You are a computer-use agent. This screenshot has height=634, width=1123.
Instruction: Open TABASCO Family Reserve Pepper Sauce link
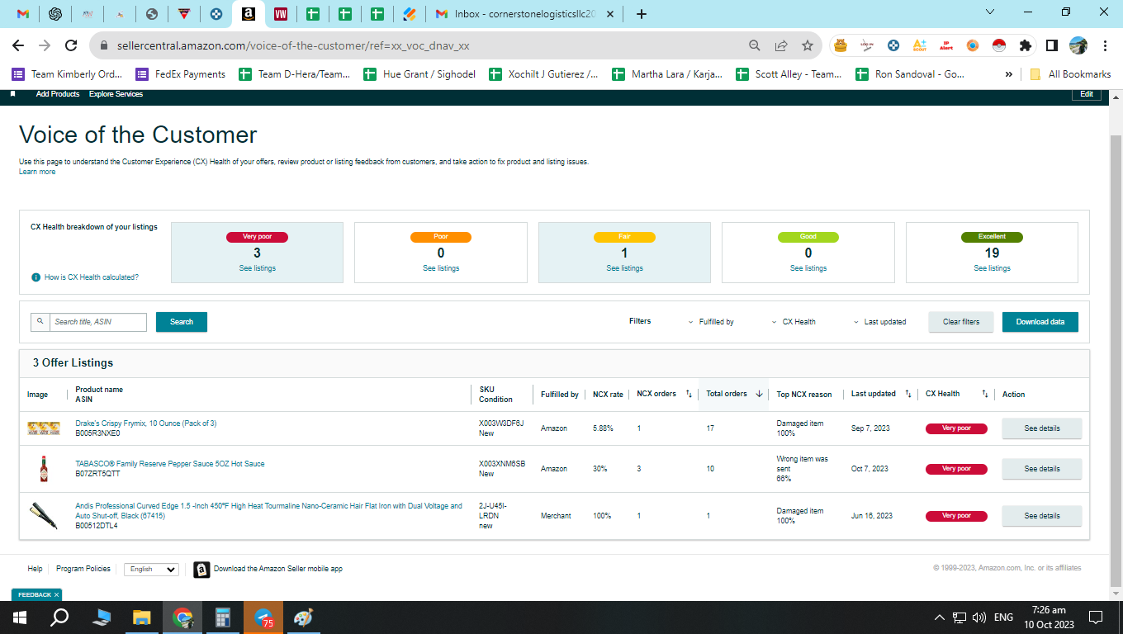(x=170, y=464)
